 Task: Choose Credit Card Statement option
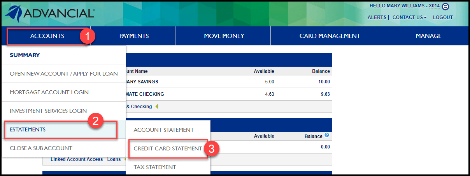coord(168,148)
